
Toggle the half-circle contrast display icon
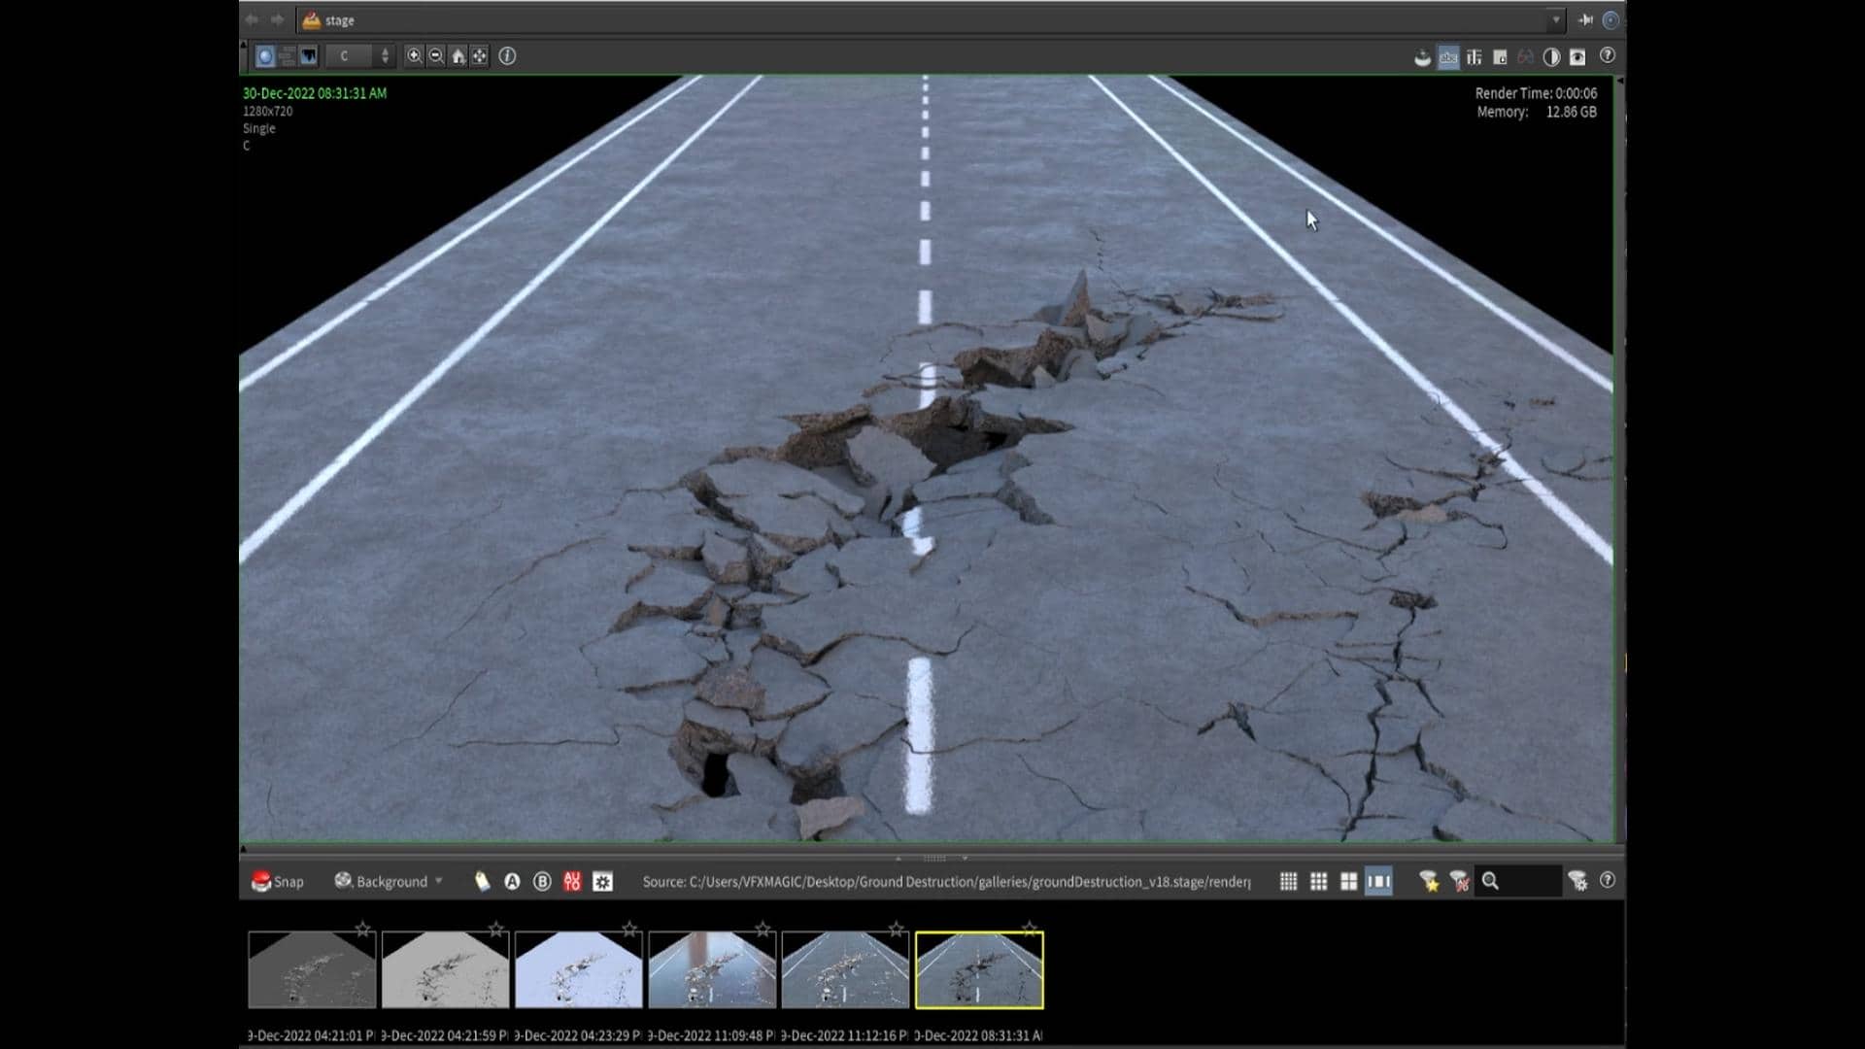click(1551, 57)
